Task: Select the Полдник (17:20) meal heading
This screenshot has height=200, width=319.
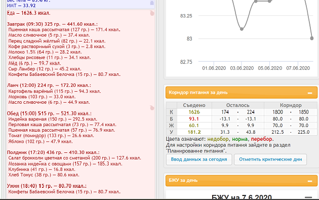Action: [x=53, y=152]
